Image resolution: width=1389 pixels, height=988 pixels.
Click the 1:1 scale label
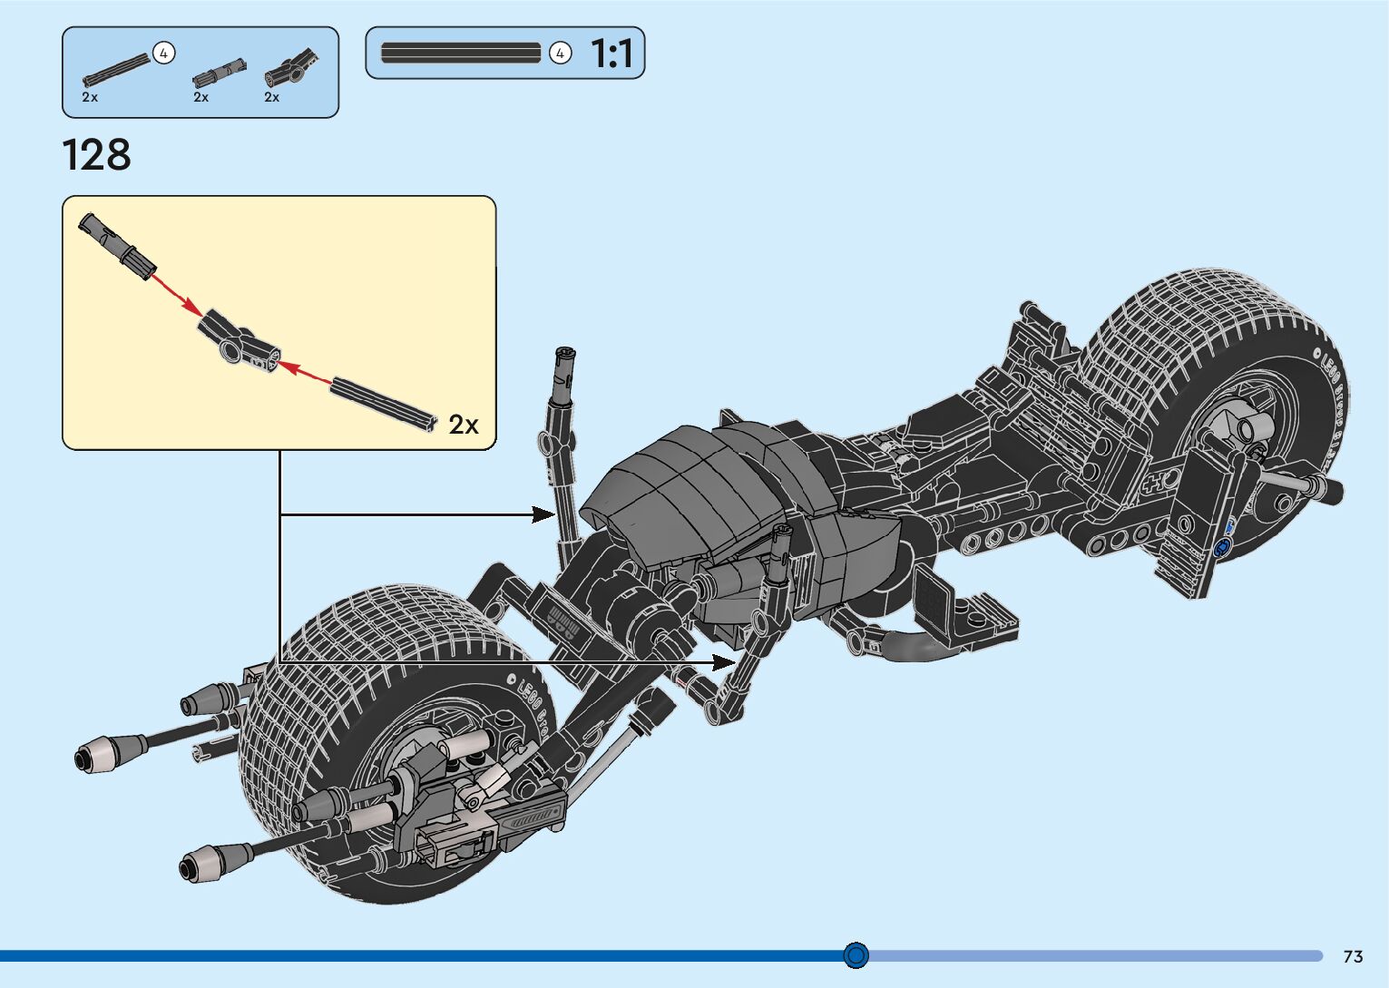pos(611,54)
